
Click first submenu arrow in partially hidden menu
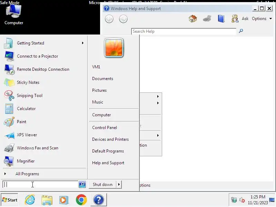[158, 97]
